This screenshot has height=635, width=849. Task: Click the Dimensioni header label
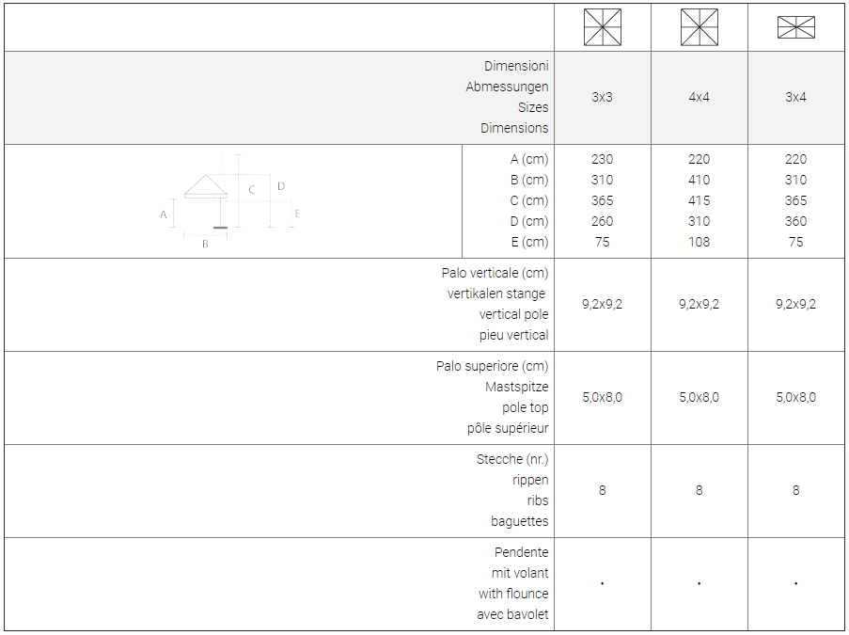pyautogui.click(x=516, y=66)
